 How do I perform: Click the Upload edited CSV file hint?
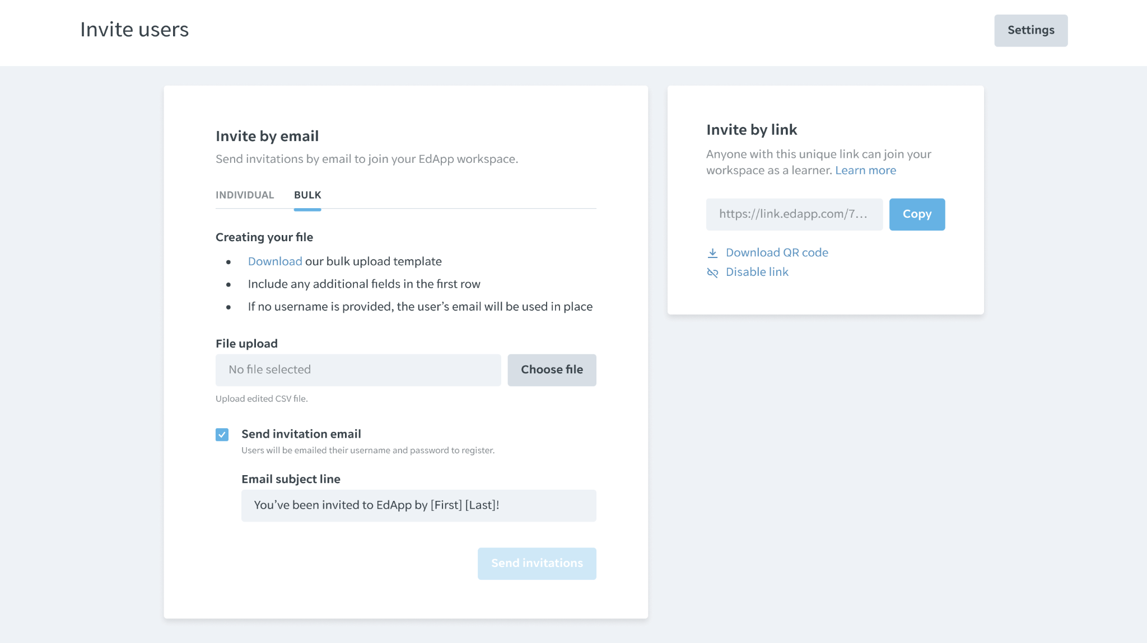click(x=262, y=398)
